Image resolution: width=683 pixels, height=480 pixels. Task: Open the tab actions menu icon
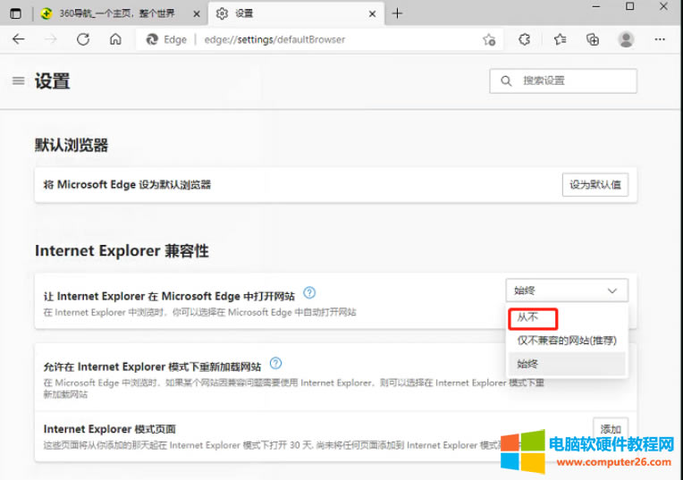point(15,13)
